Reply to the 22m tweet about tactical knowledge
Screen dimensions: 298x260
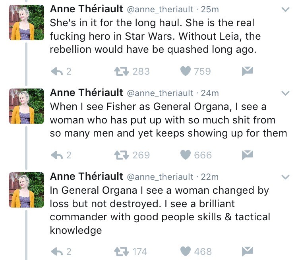58,251
